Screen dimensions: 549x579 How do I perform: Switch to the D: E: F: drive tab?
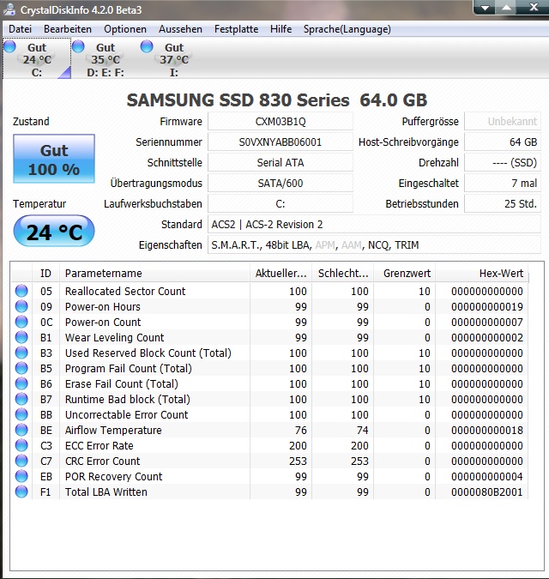tap(106, 59)
